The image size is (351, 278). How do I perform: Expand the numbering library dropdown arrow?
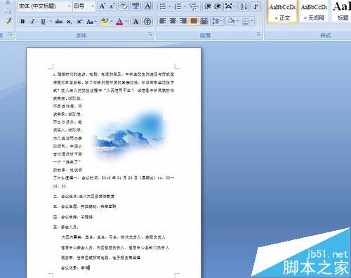(x=185, y=6)
